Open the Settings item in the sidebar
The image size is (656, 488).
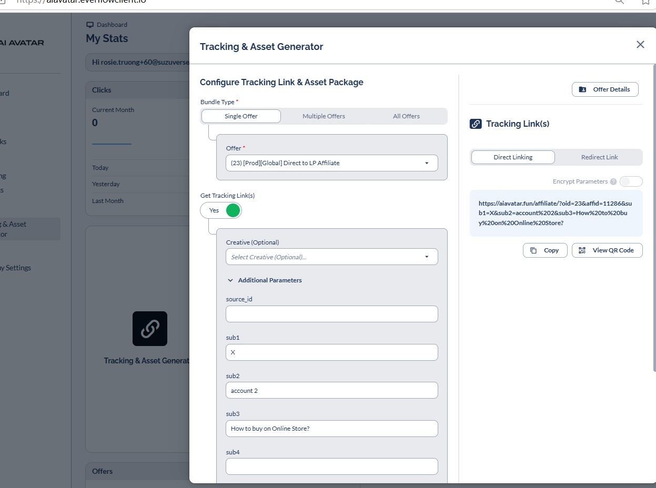(16, 268)
